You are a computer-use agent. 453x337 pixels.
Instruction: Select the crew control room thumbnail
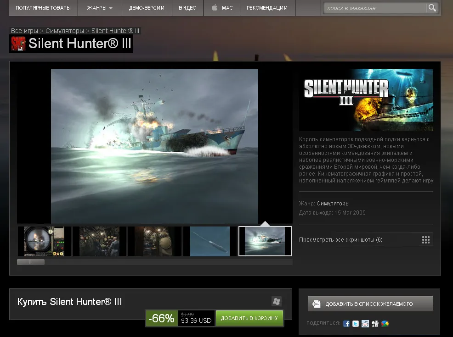tap(99, 241)
